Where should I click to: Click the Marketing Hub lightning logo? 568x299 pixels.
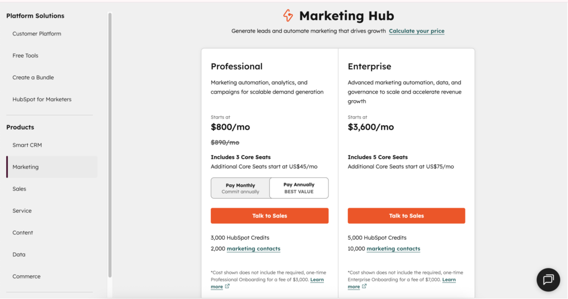[288, 16]
